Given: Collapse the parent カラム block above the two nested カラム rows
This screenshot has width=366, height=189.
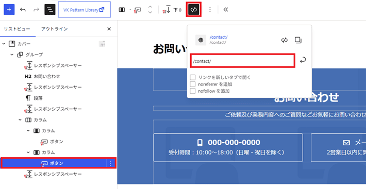Looking at the screenshot, I should 20,120.
